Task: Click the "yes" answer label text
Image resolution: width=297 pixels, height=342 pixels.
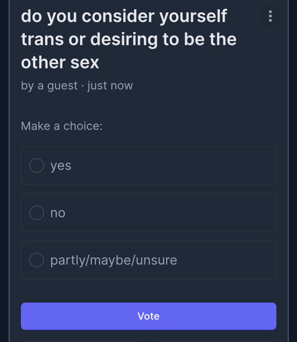Action: pyautogui.click(x=61, y=166)
